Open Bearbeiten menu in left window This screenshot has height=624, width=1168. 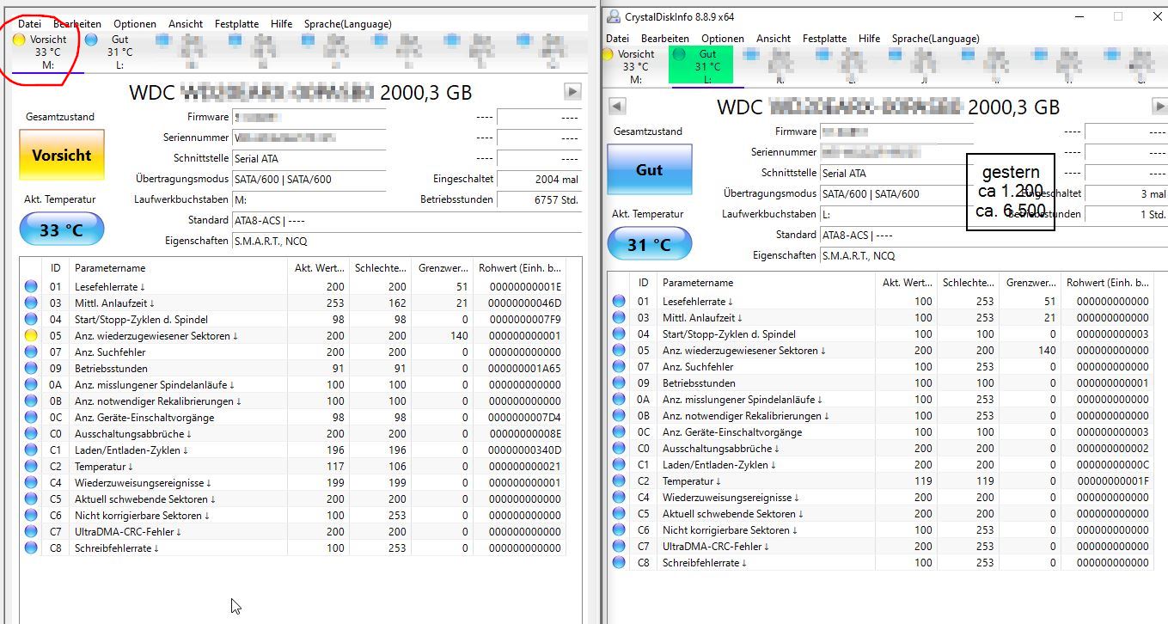click(77, 24)
